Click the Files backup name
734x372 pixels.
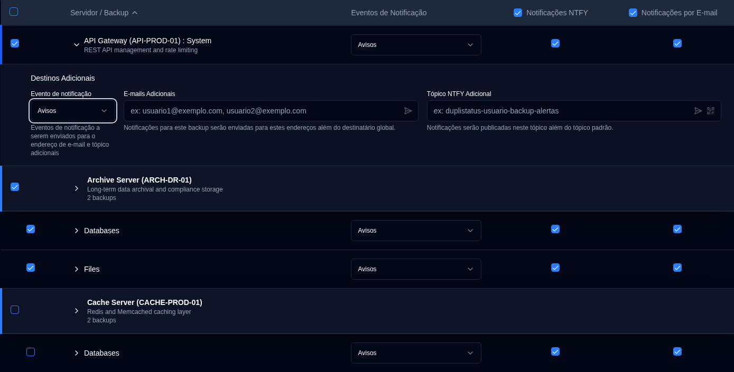tap(92, 269)
